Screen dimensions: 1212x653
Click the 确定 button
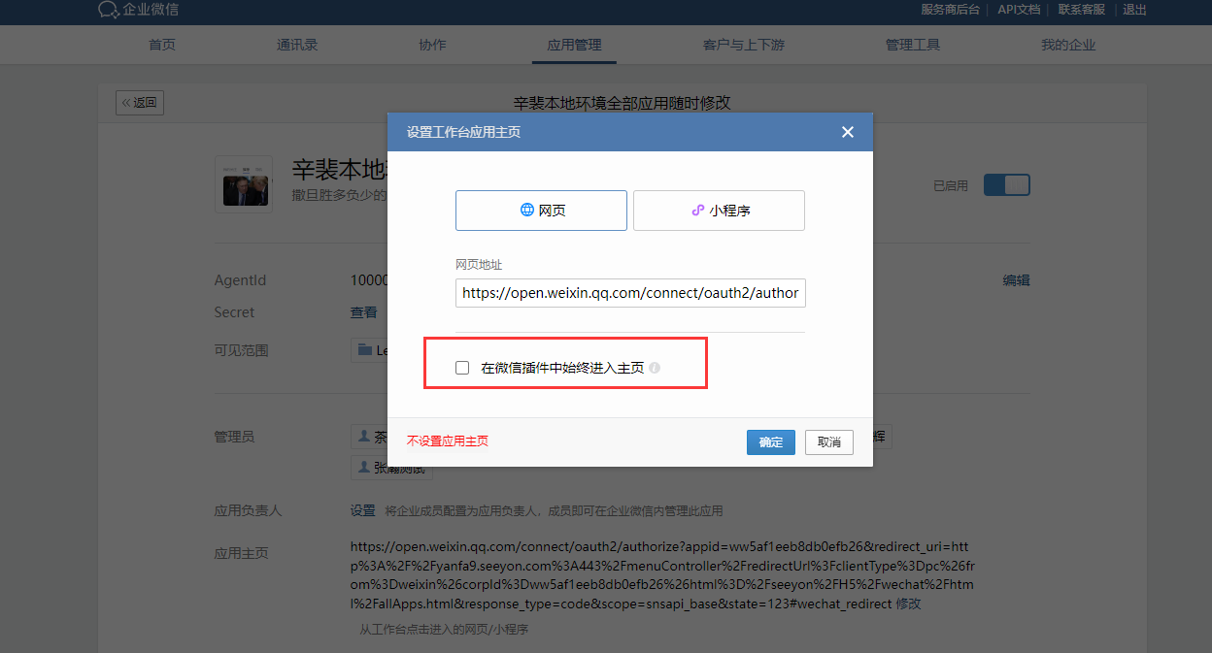[x=771, y=441]
